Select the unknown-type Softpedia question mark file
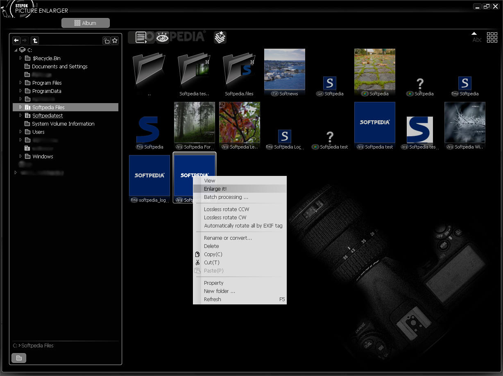503x376 pixels. point(420,84)
